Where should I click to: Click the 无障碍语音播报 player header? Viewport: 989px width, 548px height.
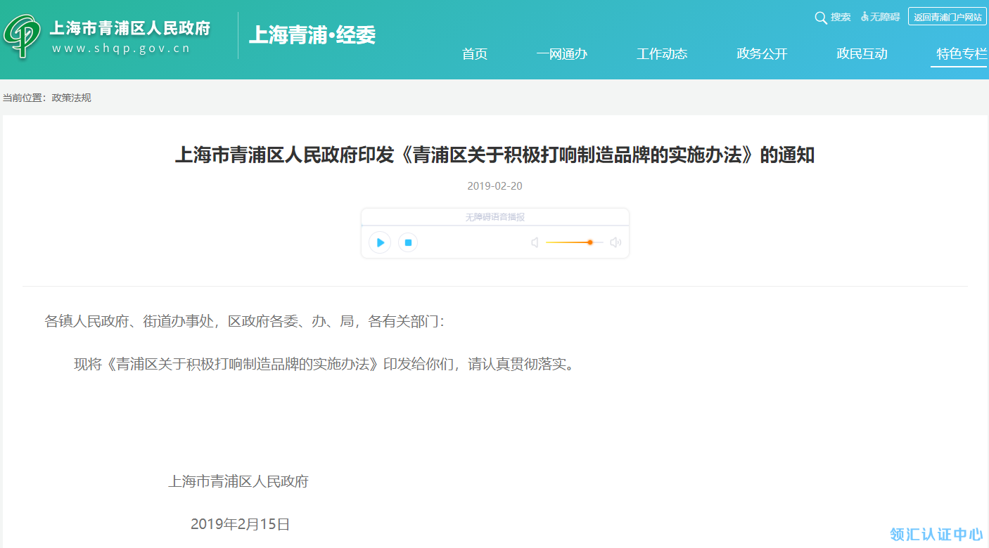pyautogui.click(x=494, y=216)
